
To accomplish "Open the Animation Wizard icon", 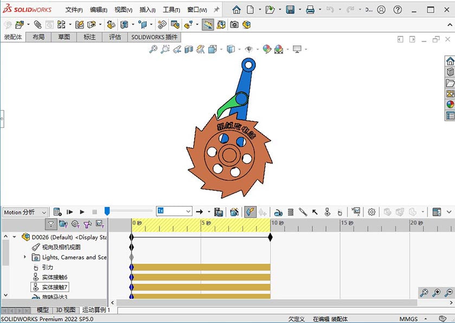I will pos(234,212).
